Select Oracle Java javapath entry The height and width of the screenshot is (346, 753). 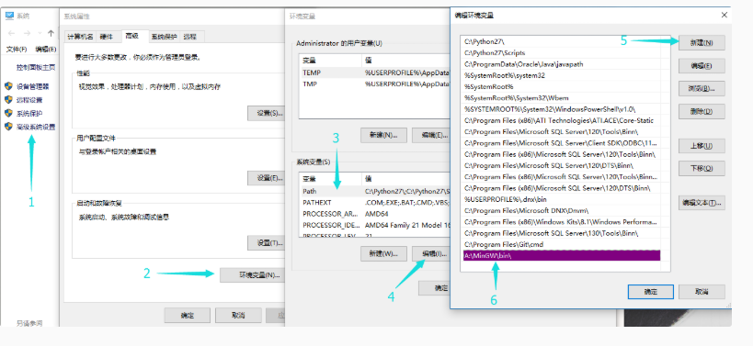562,64
